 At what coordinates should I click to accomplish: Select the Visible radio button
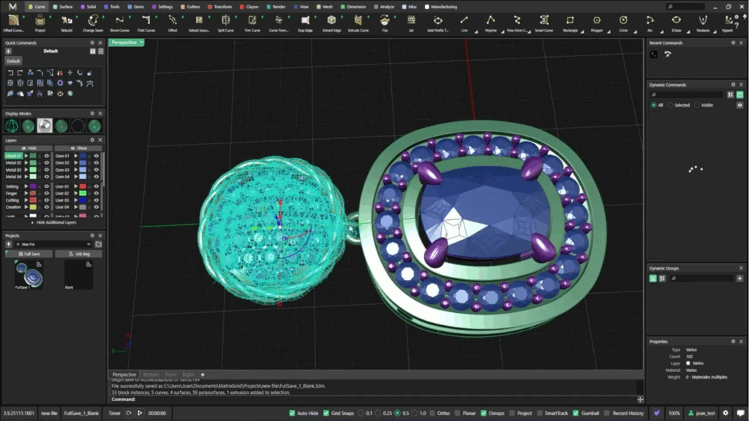point(698,105)
